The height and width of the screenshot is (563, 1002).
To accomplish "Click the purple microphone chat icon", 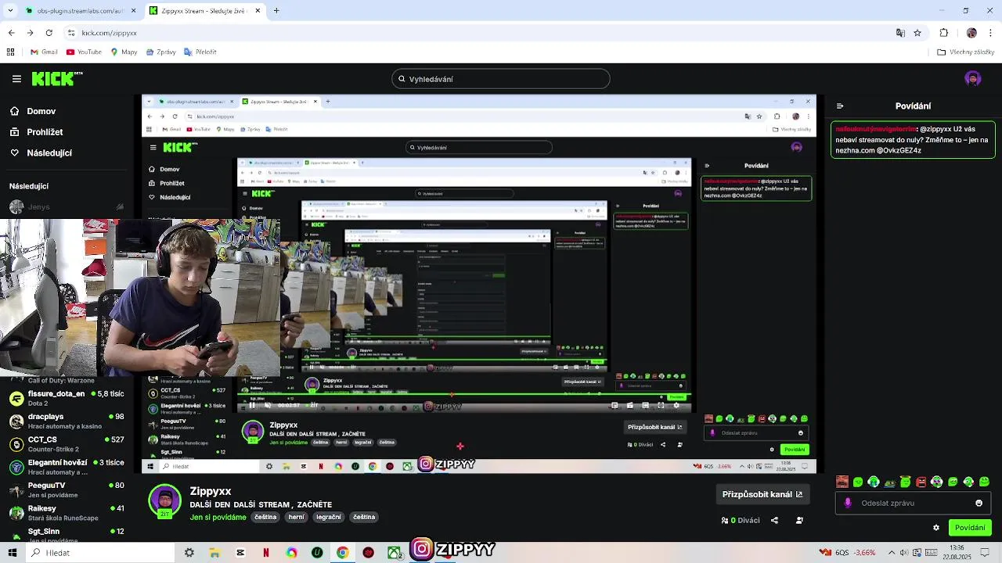I will 848,503.
